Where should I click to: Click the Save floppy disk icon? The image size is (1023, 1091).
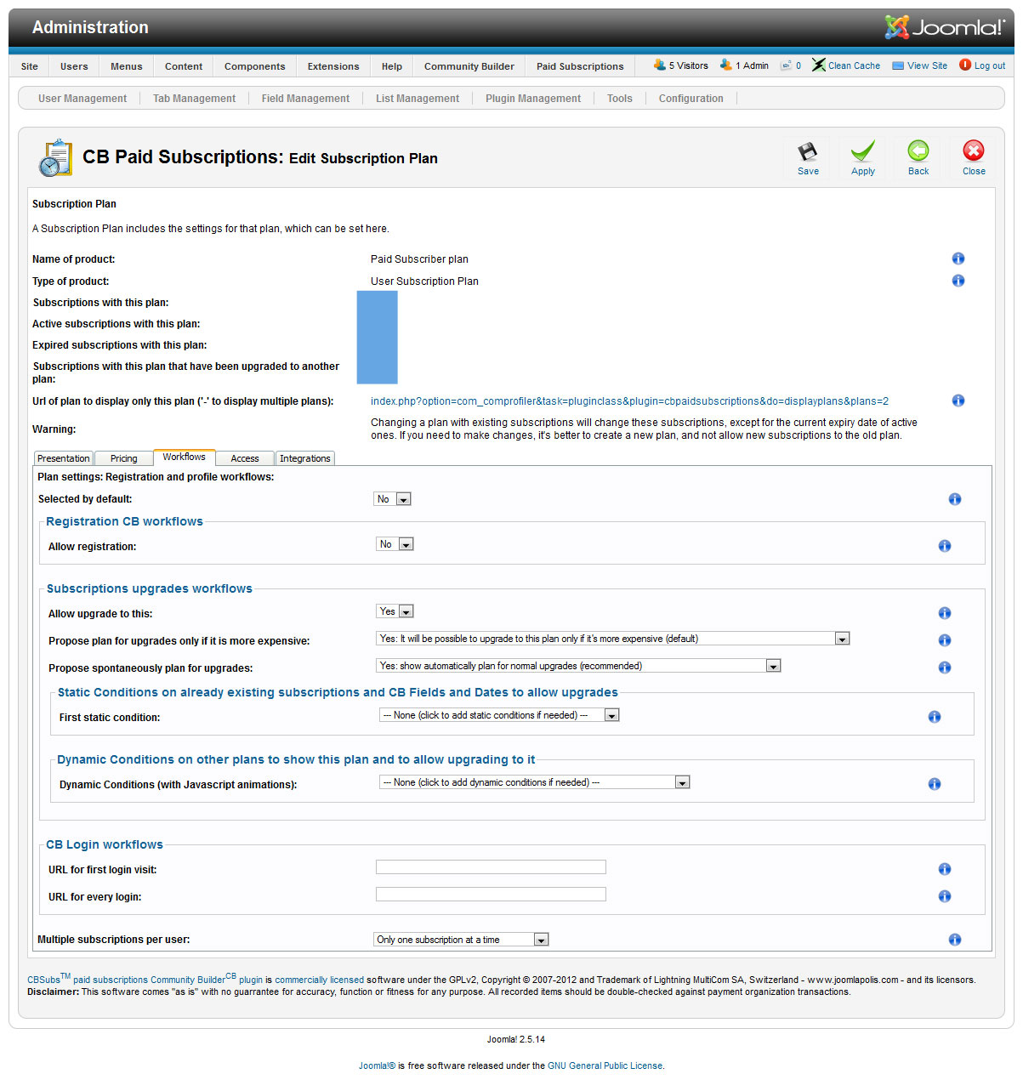(x=808, y=151)
